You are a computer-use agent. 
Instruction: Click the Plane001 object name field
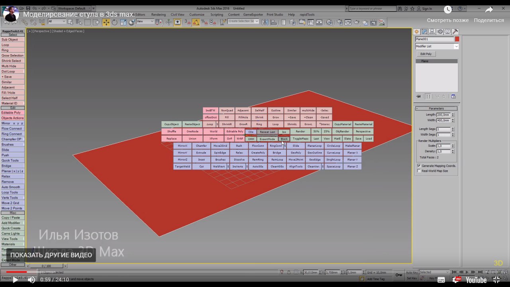pyautogui.click(x=434, y=39)
